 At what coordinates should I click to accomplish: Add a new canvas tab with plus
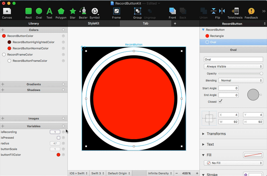coord(175,23)
